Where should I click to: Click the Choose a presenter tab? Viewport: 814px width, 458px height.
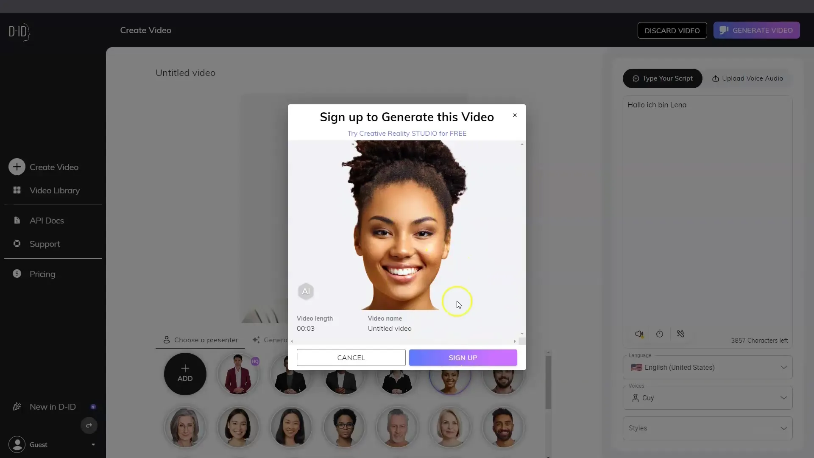(x=201, y=339)
